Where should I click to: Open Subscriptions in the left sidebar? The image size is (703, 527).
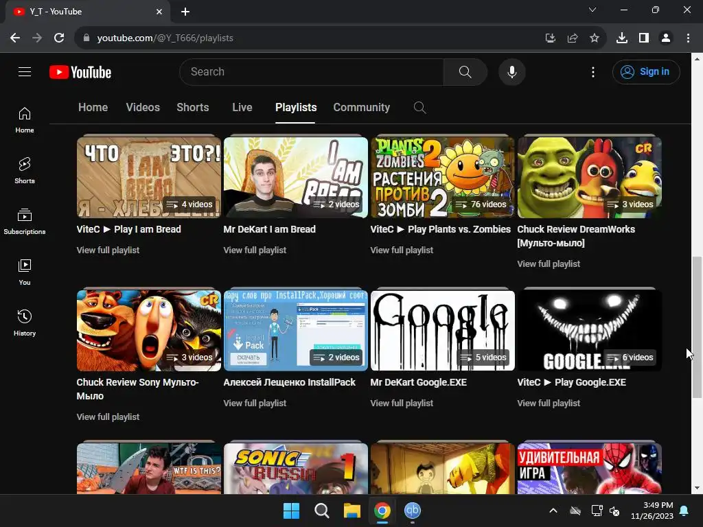[25, 222]
